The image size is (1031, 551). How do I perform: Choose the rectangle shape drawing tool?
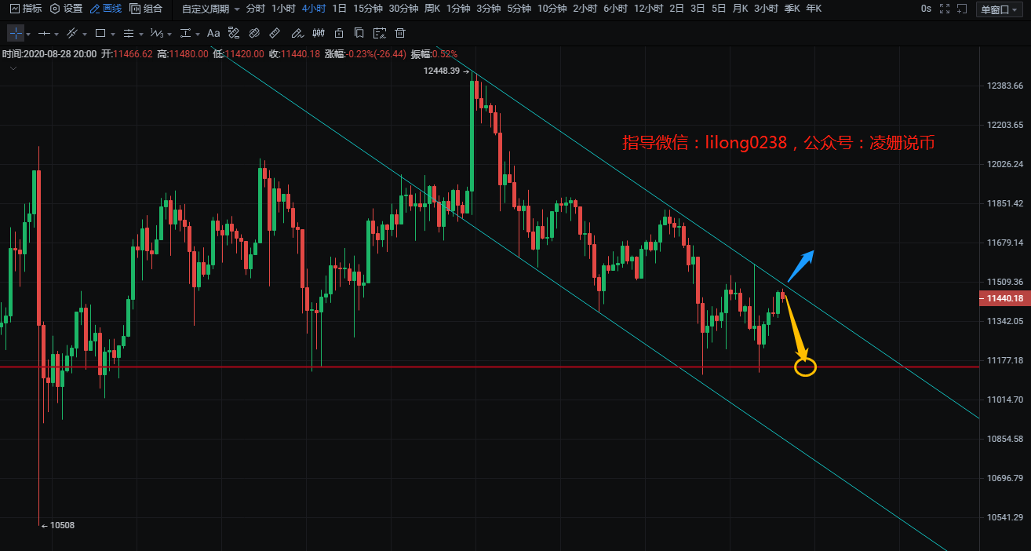(100, 34)
